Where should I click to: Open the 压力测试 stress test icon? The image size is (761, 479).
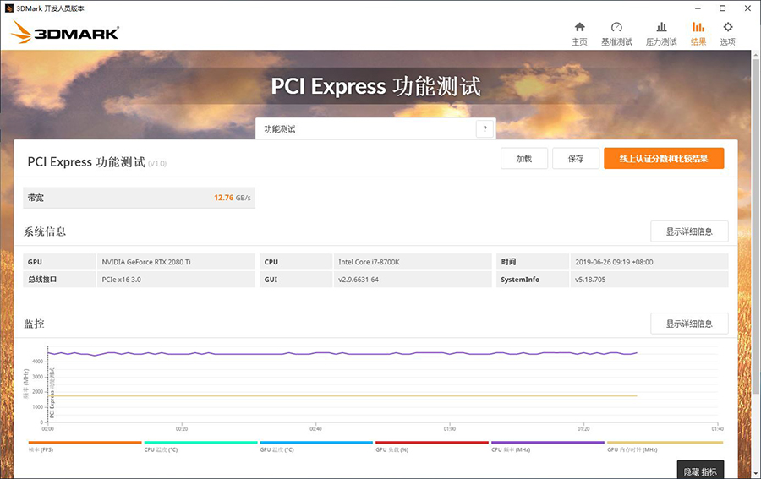tap(661, 33)
